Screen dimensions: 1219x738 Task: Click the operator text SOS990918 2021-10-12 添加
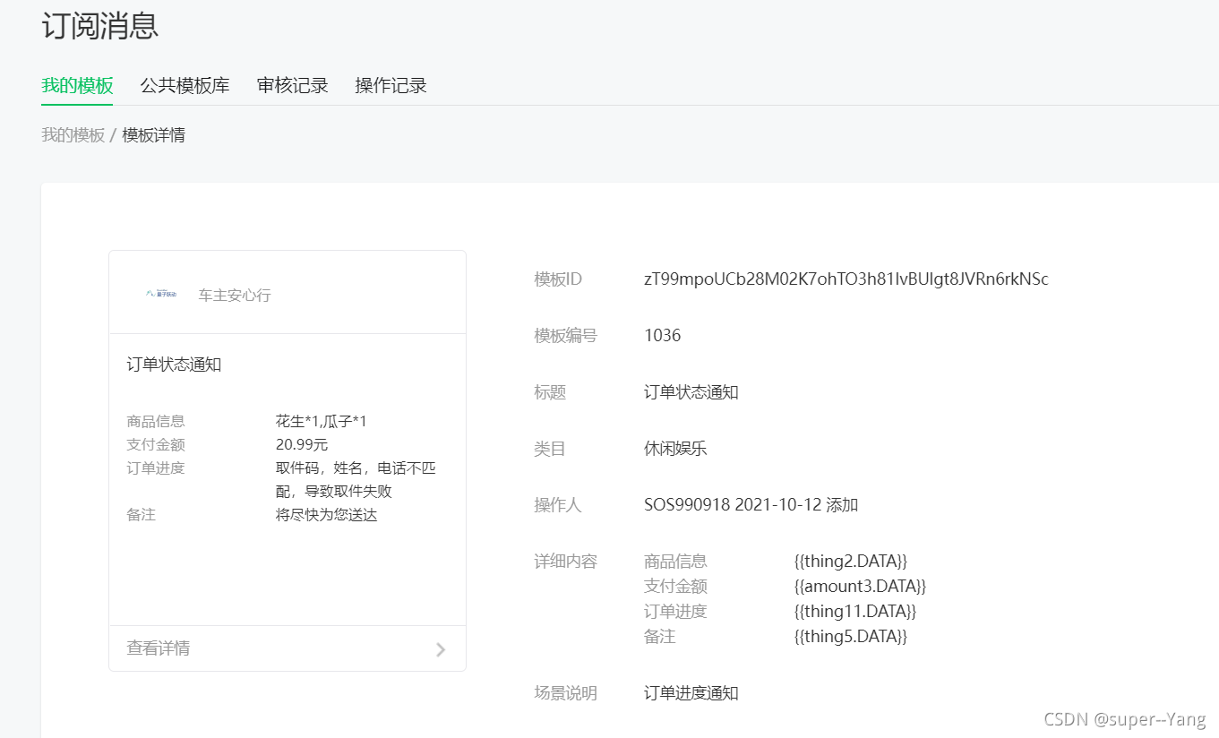click(751, 505)
